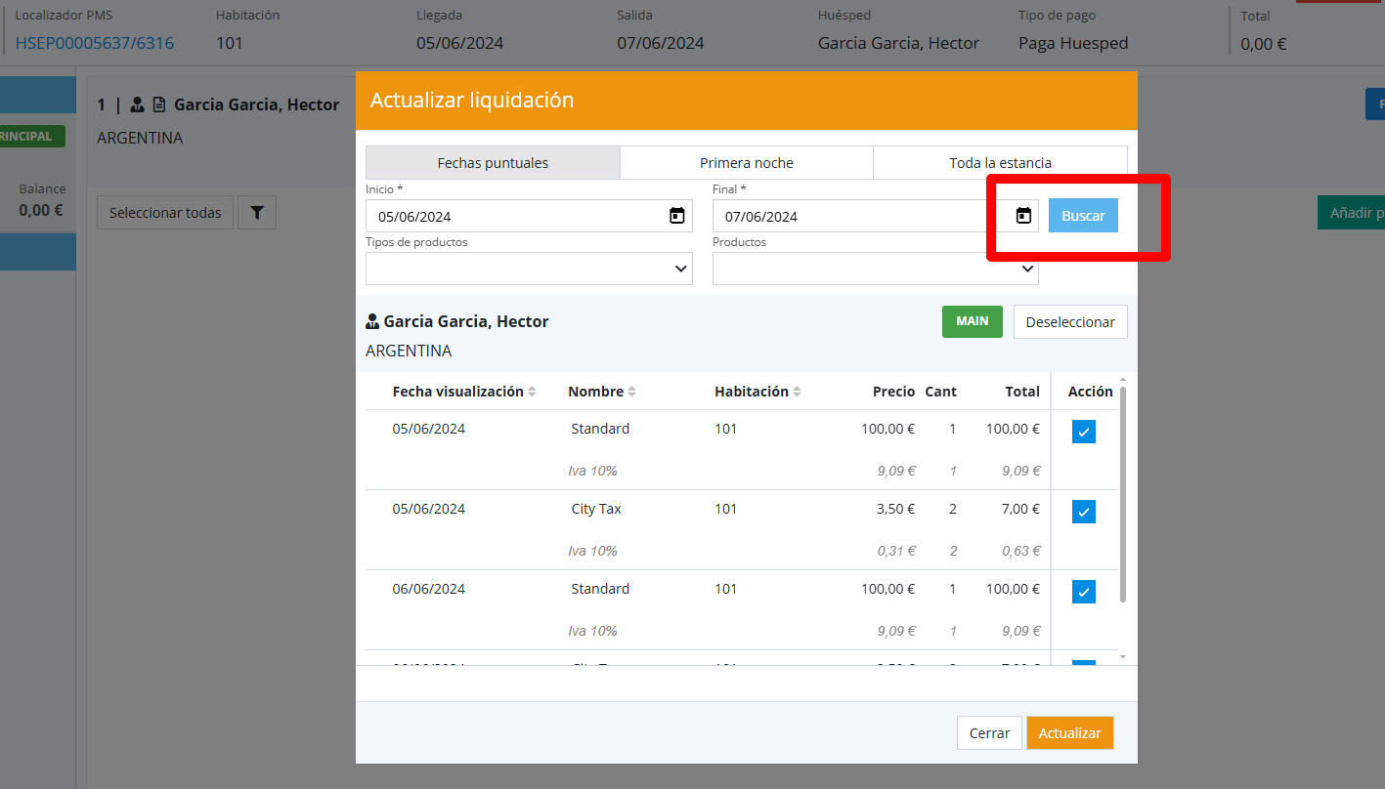Switch to the Primera noche tab

click(x=746, y=163)
